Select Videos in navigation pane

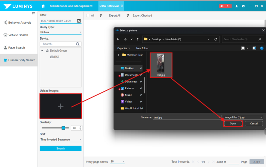pos(128,102)
